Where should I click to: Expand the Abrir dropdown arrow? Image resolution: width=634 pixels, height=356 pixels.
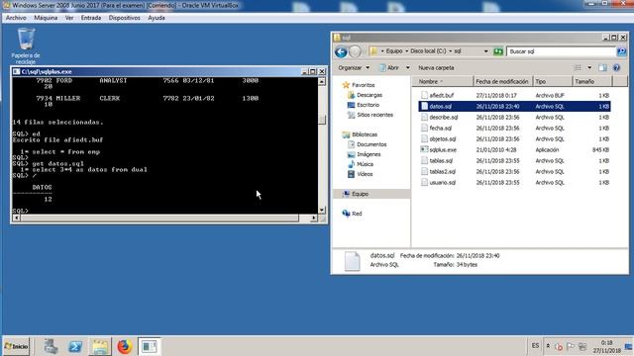coord(407,68)
